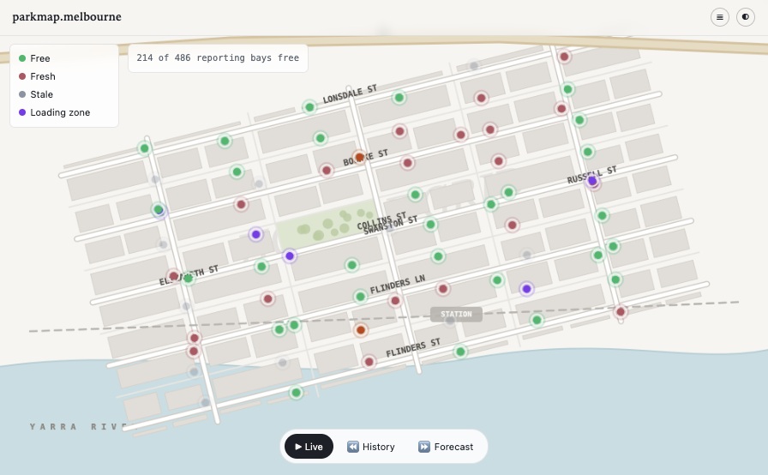
Task: Toggle the Free legend filter
Action: coord(34,58)
